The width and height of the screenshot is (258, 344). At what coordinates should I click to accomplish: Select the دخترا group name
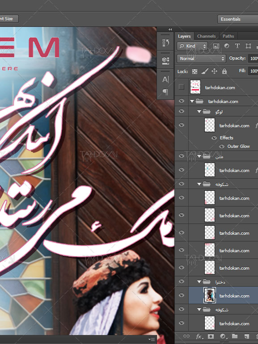[220, 282]
